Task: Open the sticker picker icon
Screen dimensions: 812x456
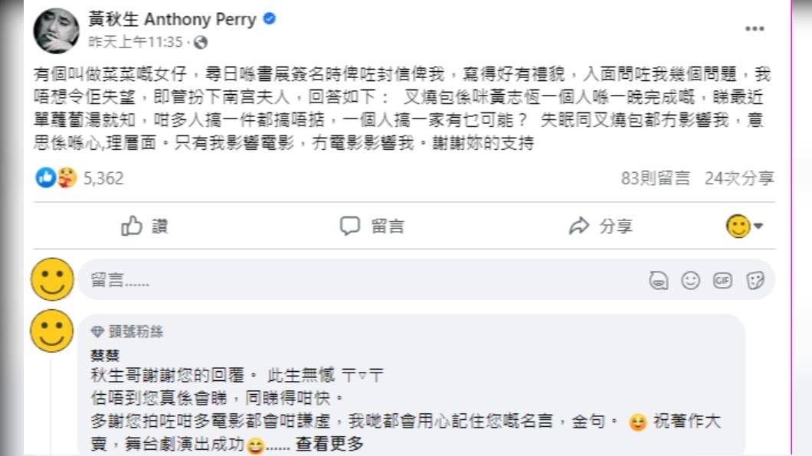Action: pos(755,281)
